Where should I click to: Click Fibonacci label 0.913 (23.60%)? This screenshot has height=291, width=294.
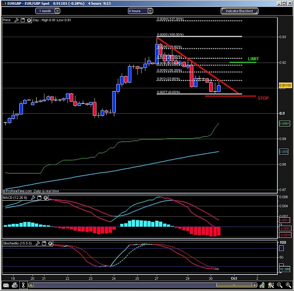tap(168, 79)
